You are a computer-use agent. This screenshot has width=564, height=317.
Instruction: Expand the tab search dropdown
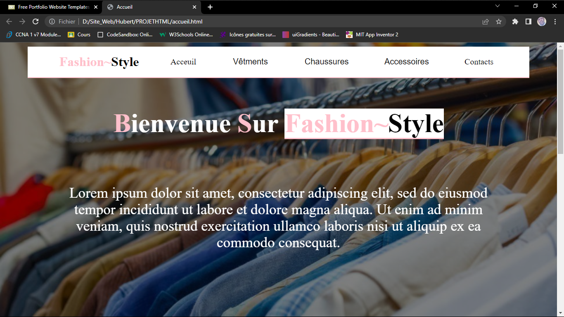pyautogui.click(x=498, y=6)
